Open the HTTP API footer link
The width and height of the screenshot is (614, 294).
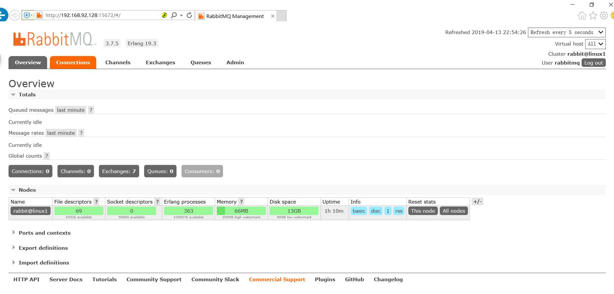point(27,280)
